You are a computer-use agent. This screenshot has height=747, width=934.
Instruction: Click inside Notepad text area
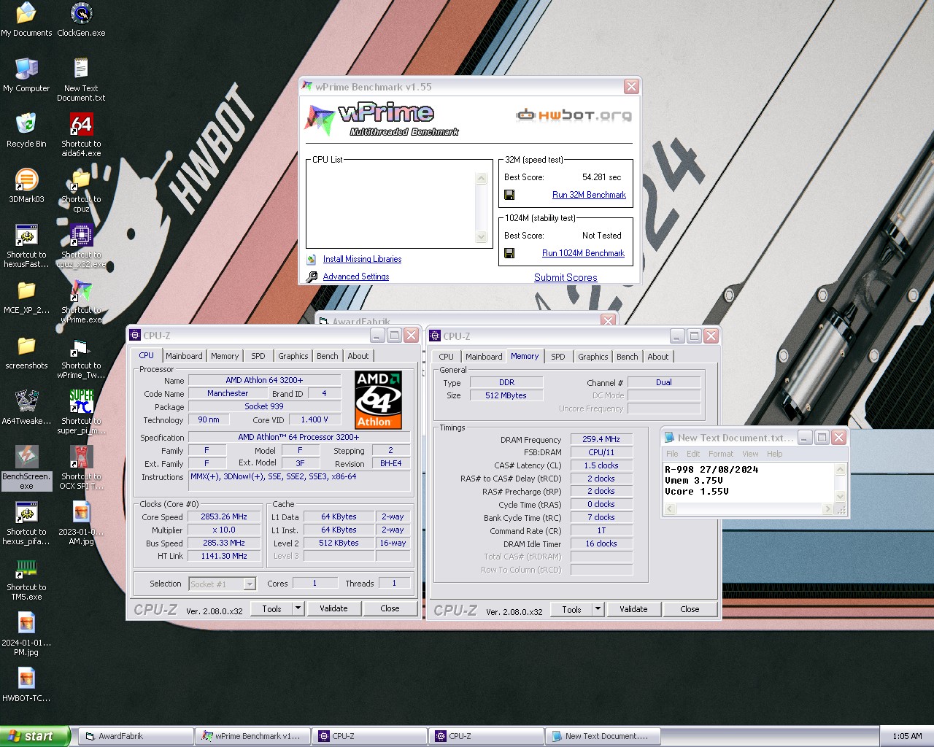749,482
